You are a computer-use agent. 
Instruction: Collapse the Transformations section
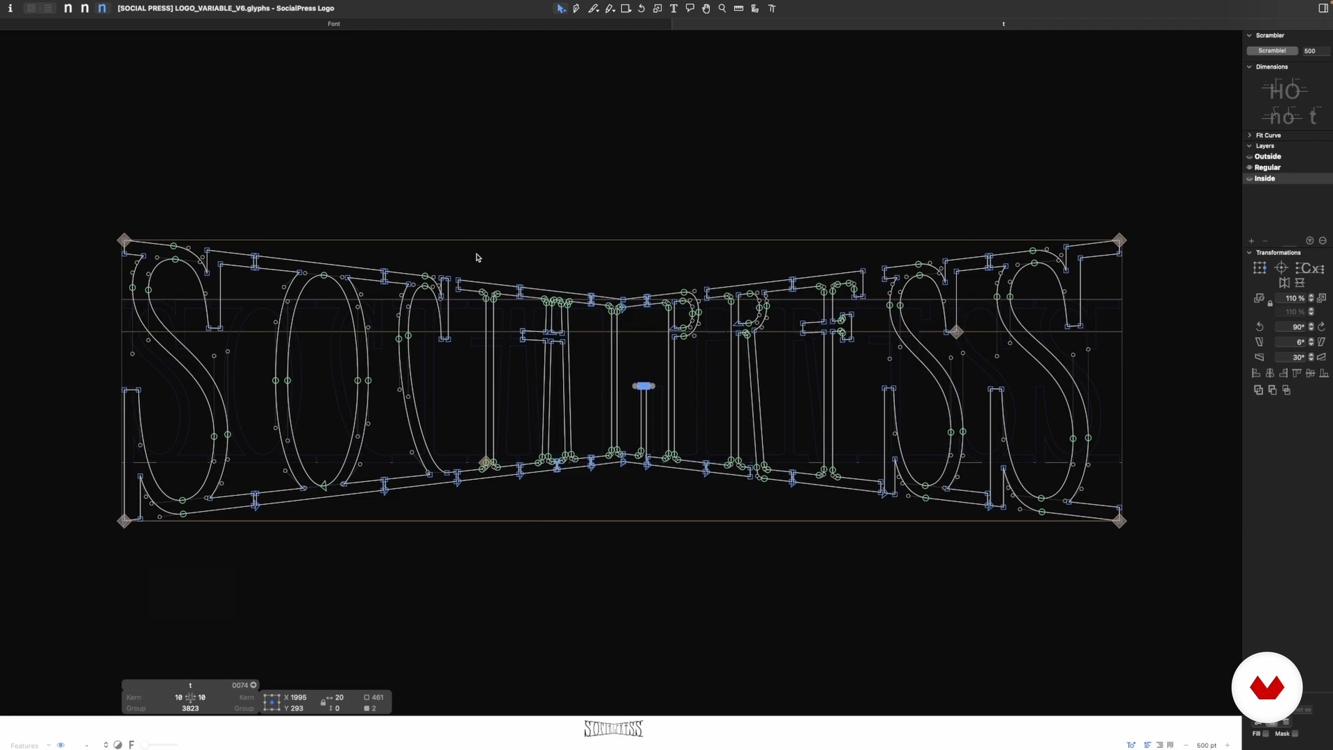(1250, 253)
